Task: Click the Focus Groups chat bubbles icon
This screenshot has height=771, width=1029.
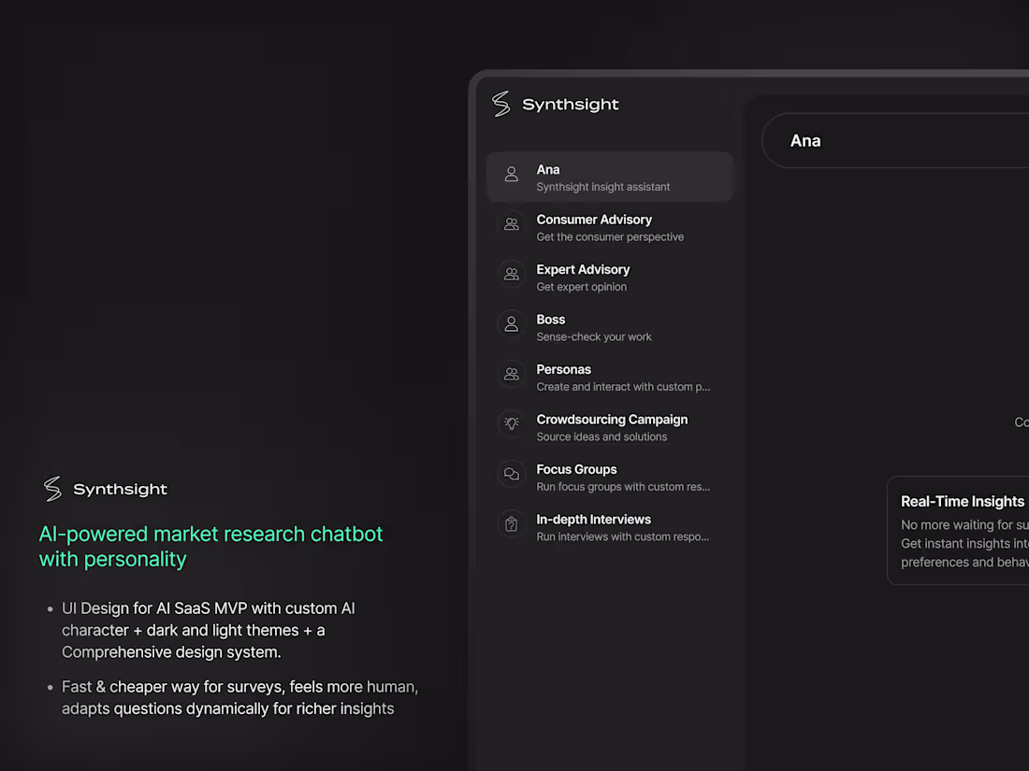Action: pos(511,474)
